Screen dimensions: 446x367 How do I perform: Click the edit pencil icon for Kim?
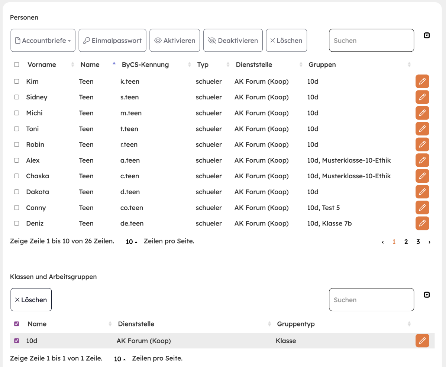tap(422, 82)
